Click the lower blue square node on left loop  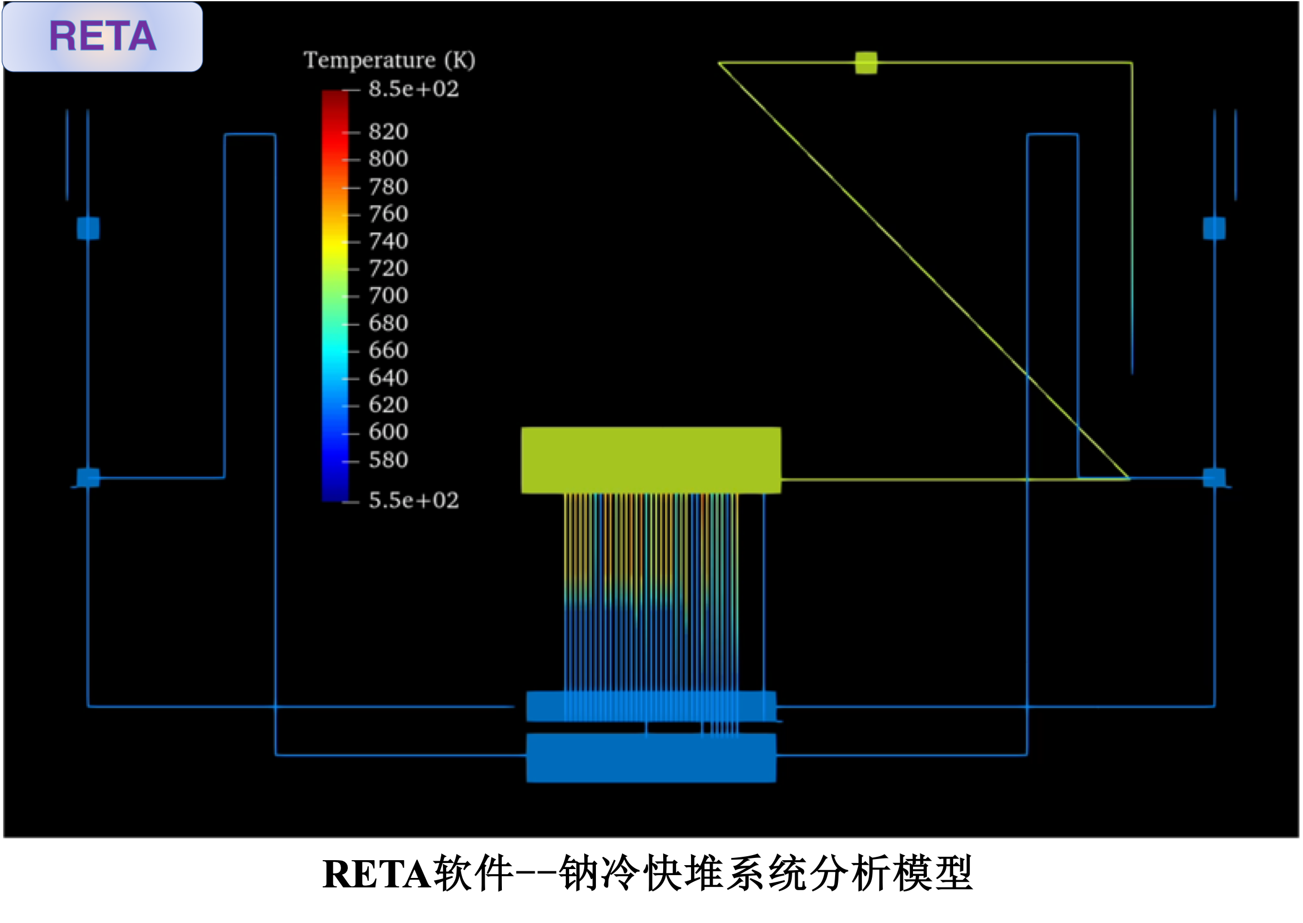point(88,478)
